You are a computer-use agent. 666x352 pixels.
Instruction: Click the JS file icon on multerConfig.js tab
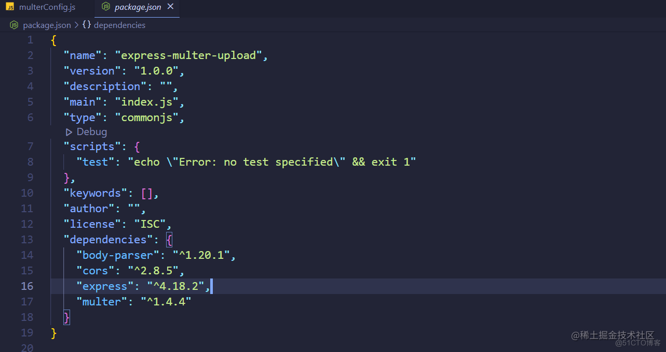pos(9,7)
